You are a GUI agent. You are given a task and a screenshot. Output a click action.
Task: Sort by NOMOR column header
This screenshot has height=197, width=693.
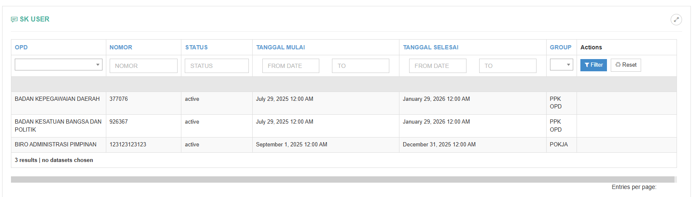pyautogui.click(x=121, y=47)
